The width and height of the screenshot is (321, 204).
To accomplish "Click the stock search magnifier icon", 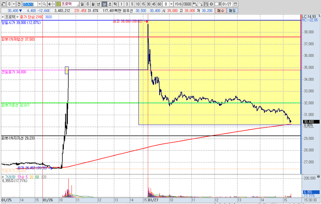I will coord(44,4).
